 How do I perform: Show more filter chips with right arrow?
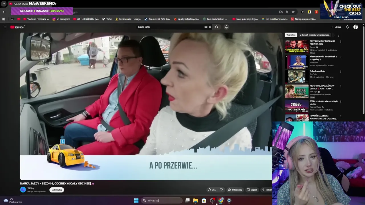[x=338, y=36]
